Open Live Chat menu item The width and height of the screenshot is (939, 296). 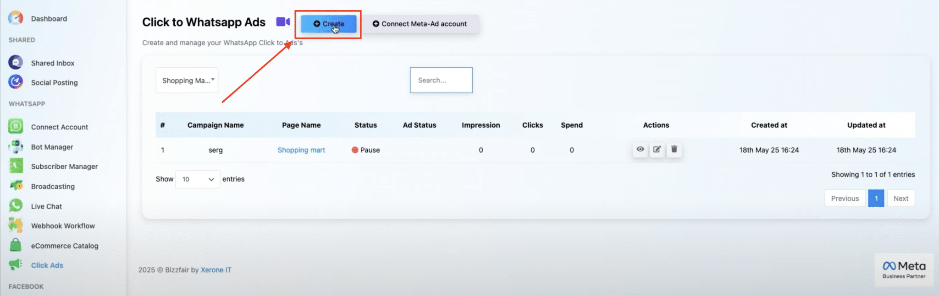click(46, 206)
